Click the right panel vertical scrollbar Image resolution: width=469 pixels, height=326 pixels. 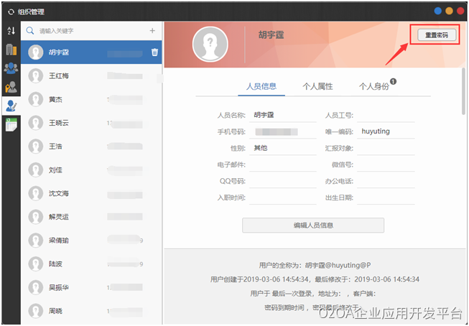(x=463, y=86)
